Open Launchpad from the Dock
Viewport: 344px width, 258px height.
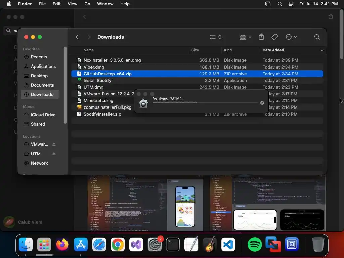(44, 244)
